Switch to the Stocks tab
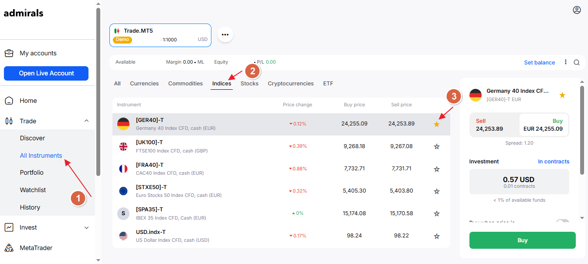The image size is (588, 264). point(249,84)
